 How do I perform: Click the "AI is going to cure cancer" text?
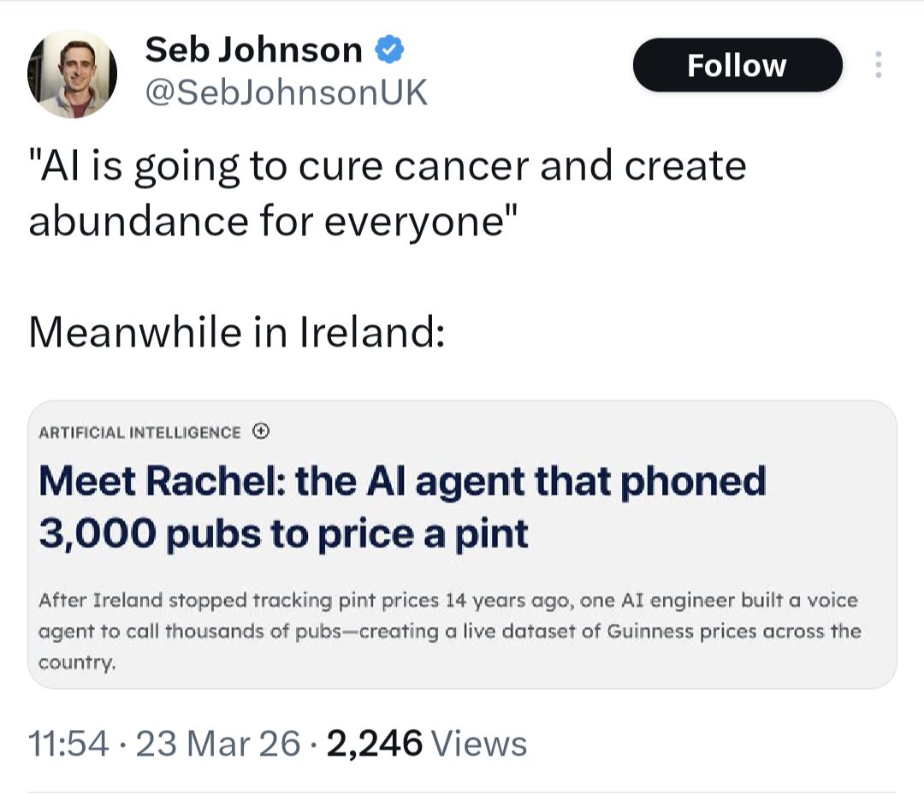coord(387,166)
